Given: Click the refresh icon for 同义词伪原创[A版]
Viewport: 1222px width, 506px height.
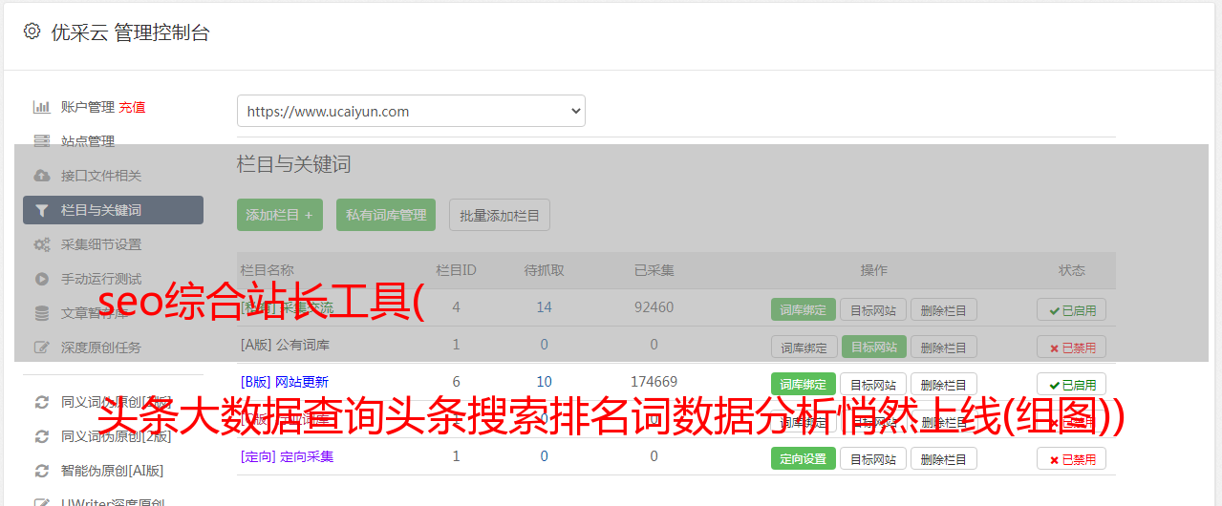Looking at the screenshot, I should [41, 402].
